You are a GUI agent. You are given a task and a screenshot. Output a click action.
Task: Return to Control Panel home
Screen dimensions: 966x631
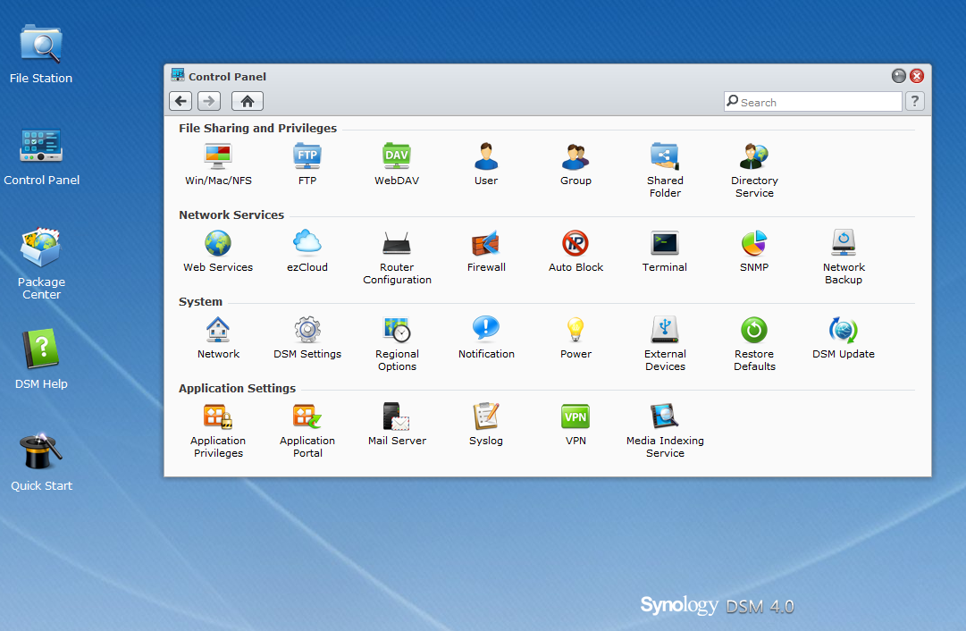[x=247, y=101]
